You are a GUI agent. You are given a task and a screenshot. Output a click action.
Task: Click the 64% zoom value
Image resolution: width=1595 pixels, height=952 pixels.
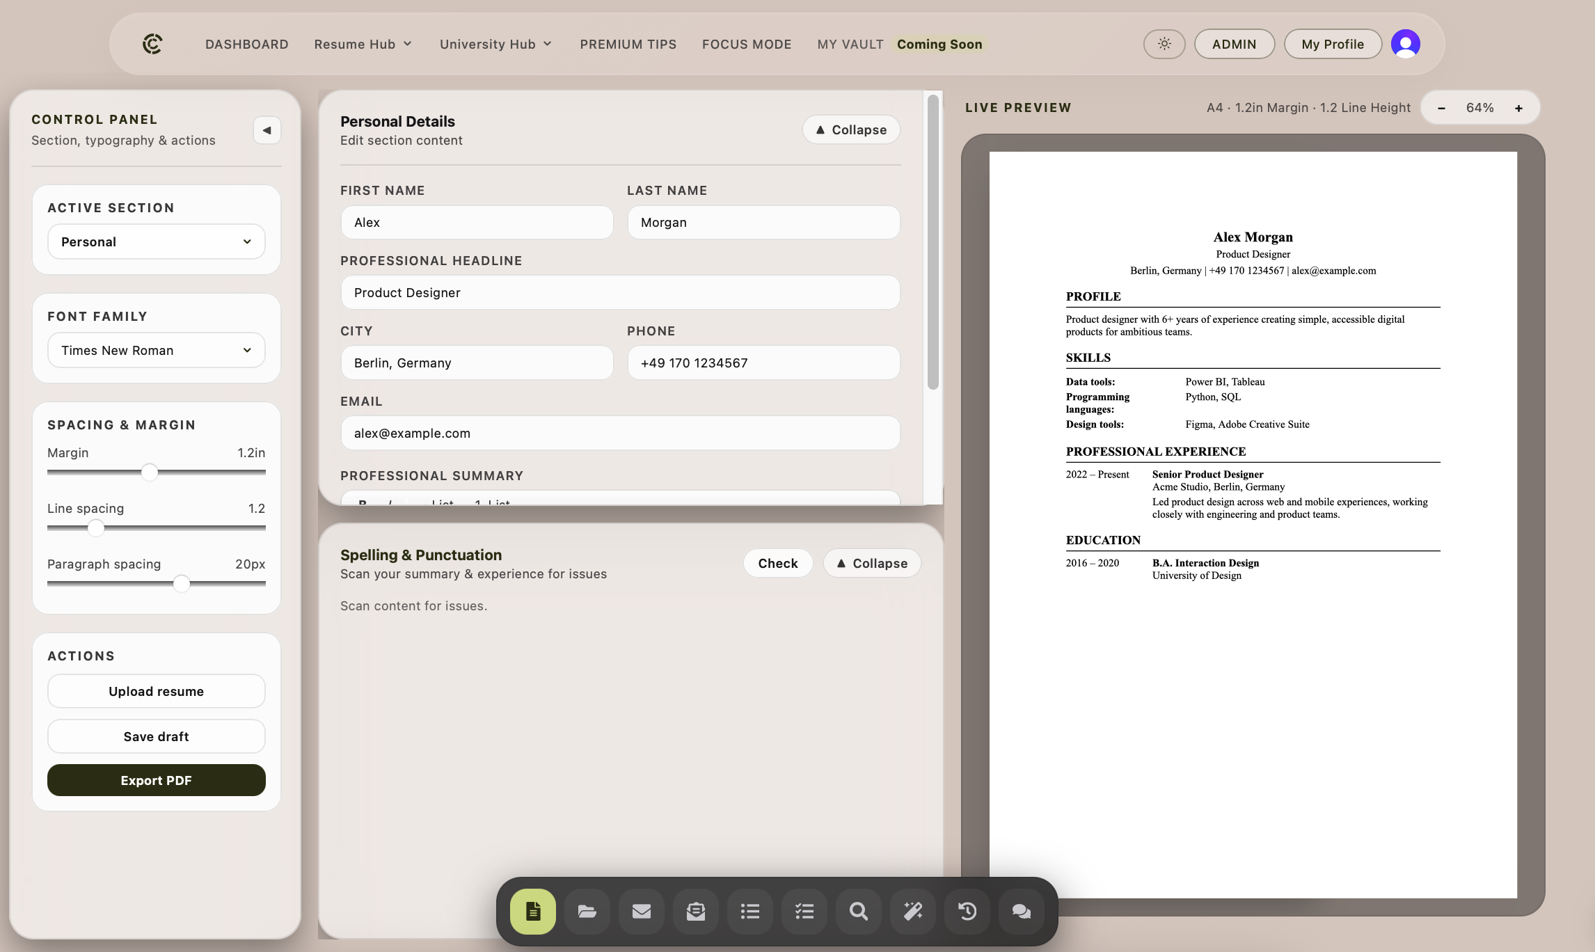(x=1480, y=108)
